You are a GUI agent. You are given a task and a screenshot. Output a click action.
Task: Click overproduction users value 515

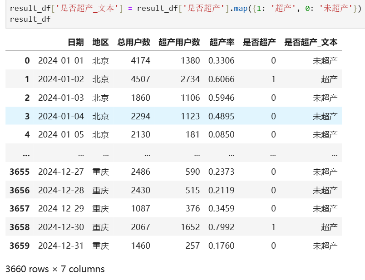193,191
